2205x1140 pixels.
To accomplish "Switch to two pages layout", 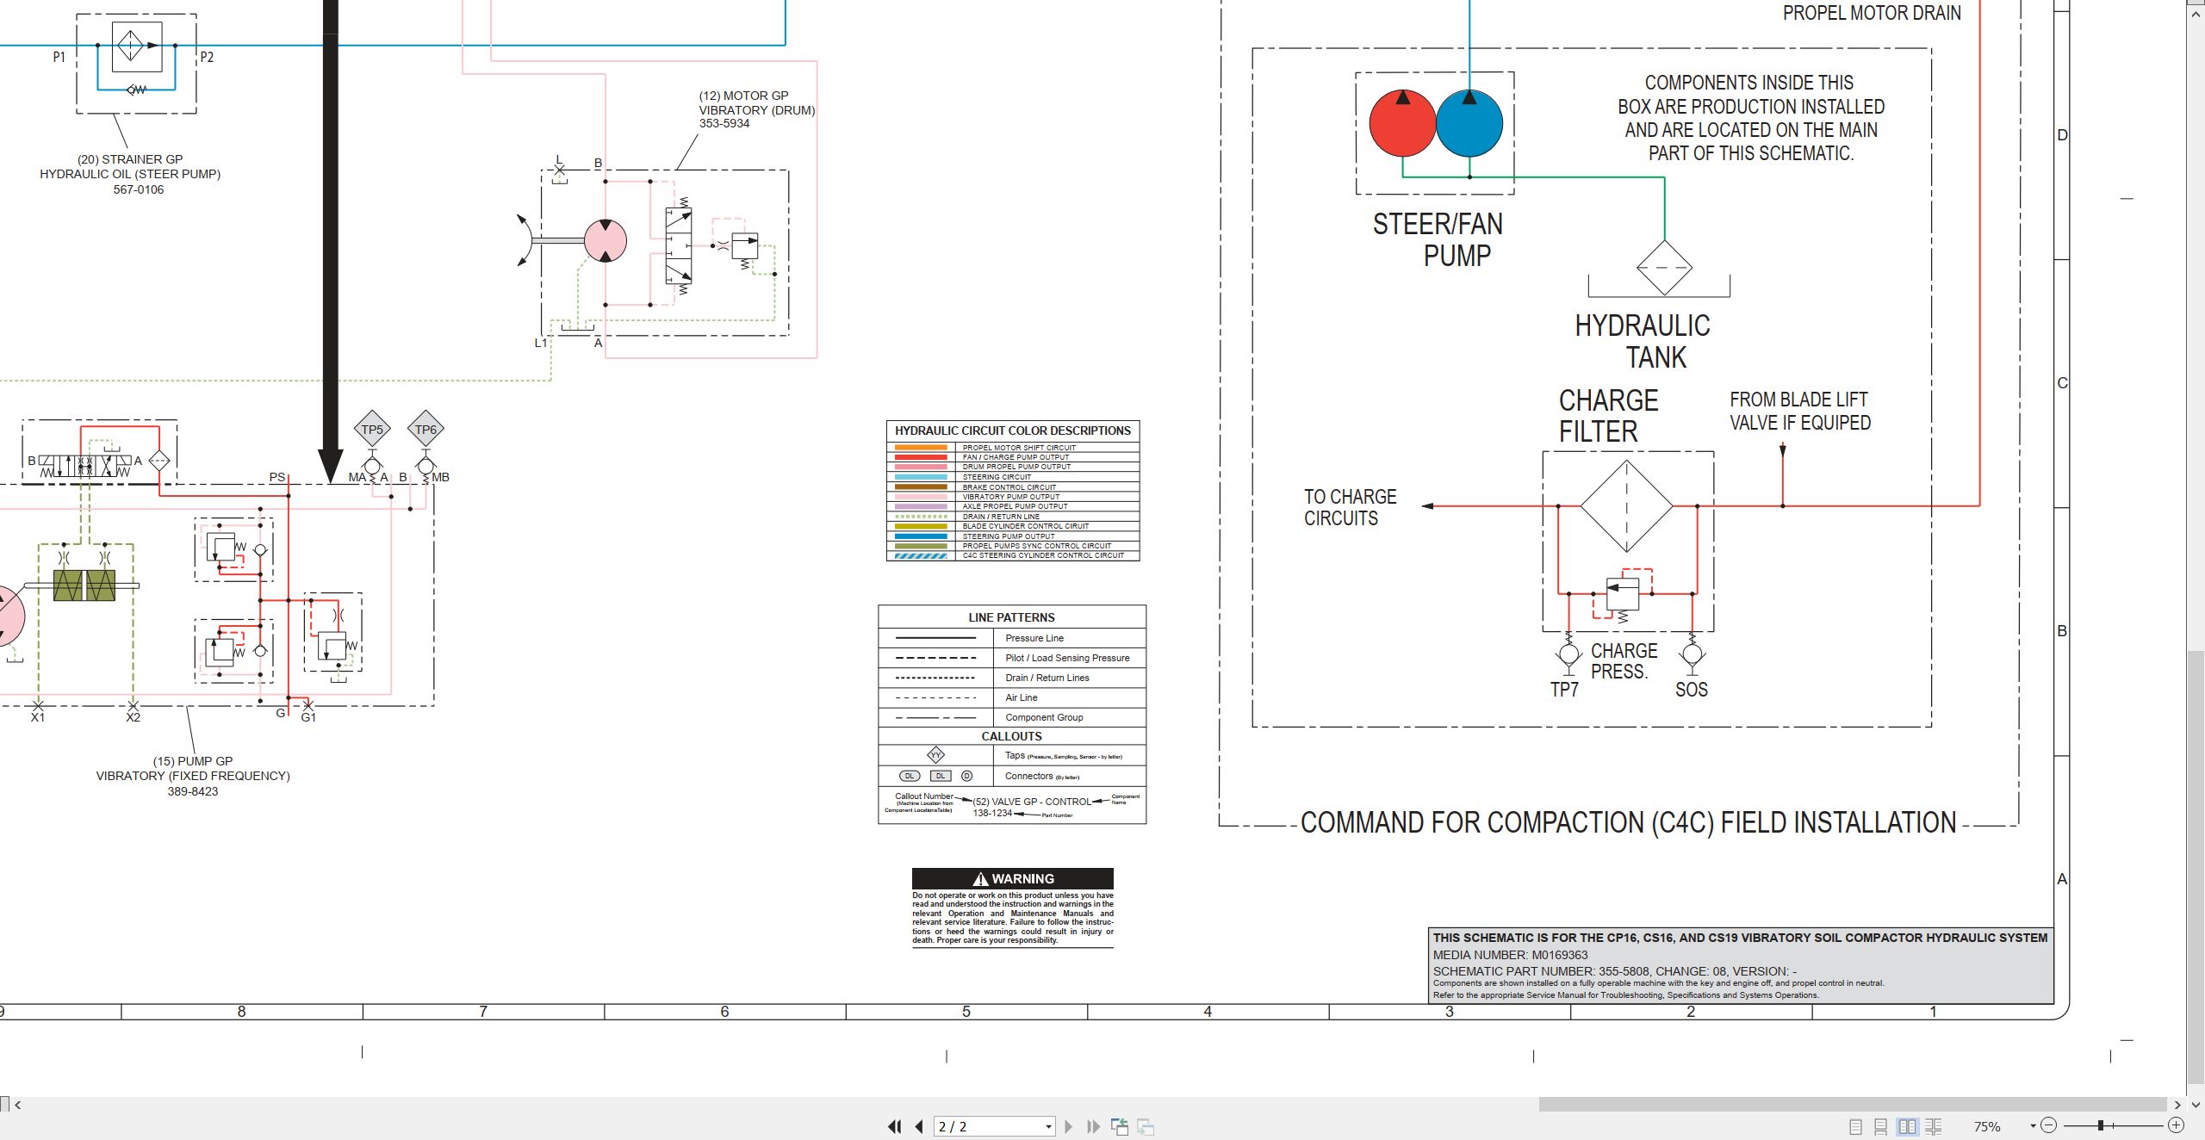I will (1907, 1126).
